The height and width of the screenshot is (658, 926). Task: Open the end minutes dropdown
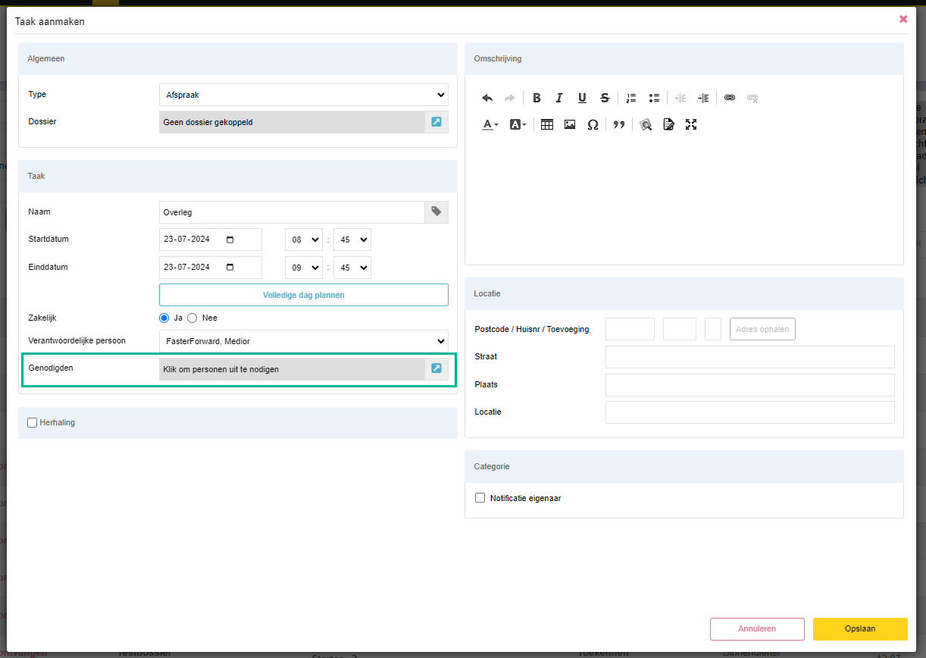click(352, 268)
